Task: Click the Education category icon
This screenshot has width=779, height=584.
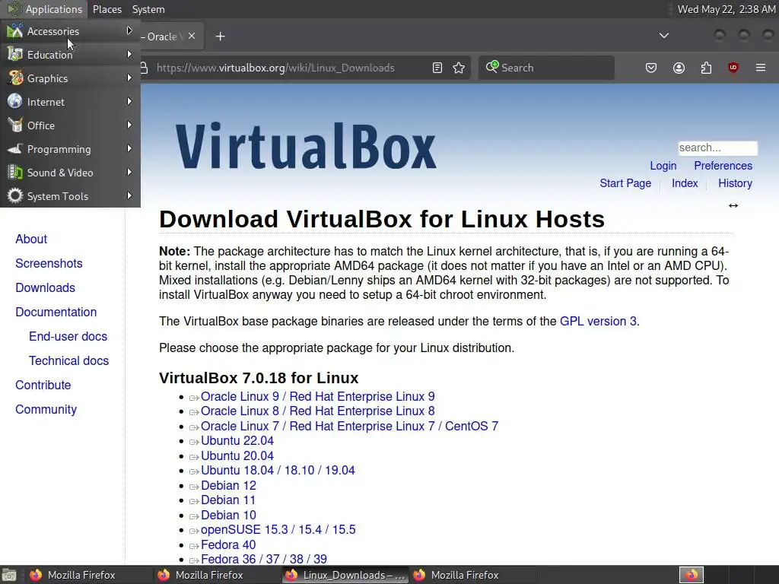Action: (x=15, y=54)
